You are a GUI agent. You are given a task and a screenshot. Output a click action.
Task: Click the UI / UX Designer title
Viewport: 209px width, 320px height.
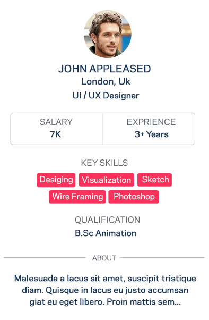[x=106, y=96]
